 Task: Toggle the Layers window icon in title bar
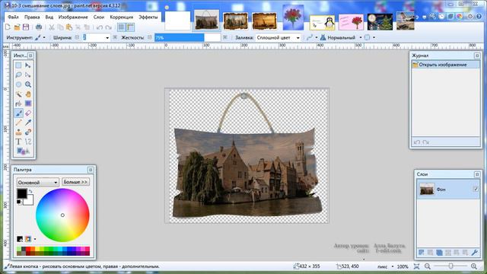pyautogui.click(x=450, y=17)
